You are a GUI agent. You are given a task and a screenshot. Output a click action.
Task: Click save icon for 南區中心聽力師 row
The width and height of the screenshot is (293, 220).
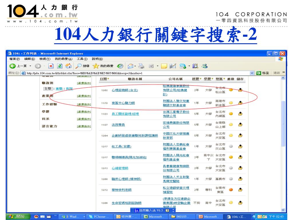(x=240, y=103)
